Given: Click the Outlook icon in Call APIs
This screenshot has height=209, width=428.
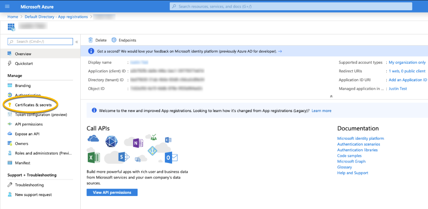Looking at the screenshot, I should tap(171, 158).
